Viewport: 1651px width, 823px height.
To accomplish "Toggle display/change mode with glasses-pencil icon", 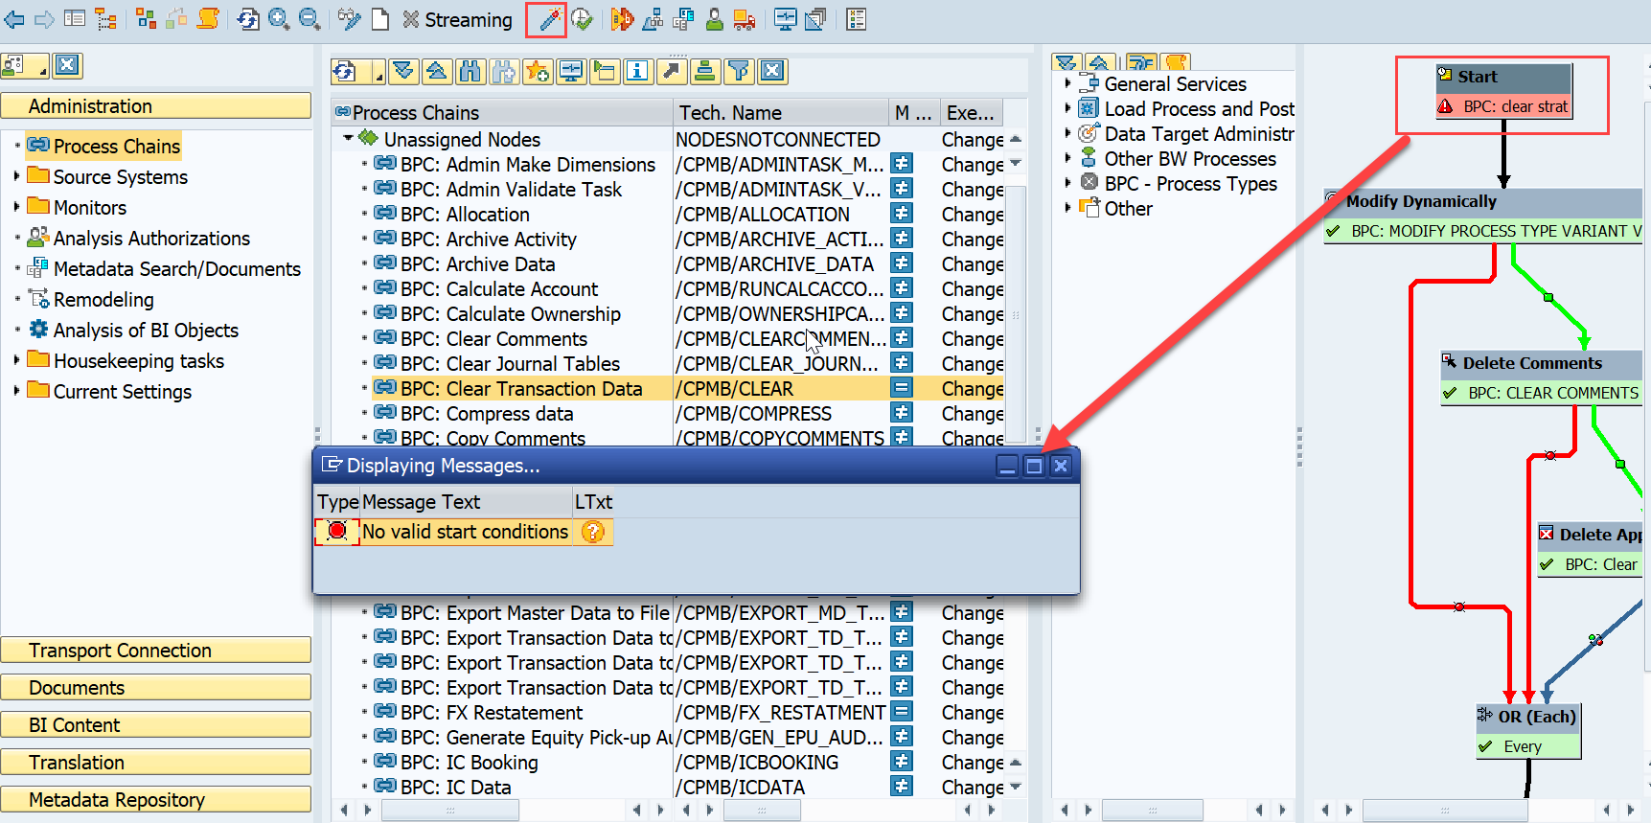I will click(350, 19).
